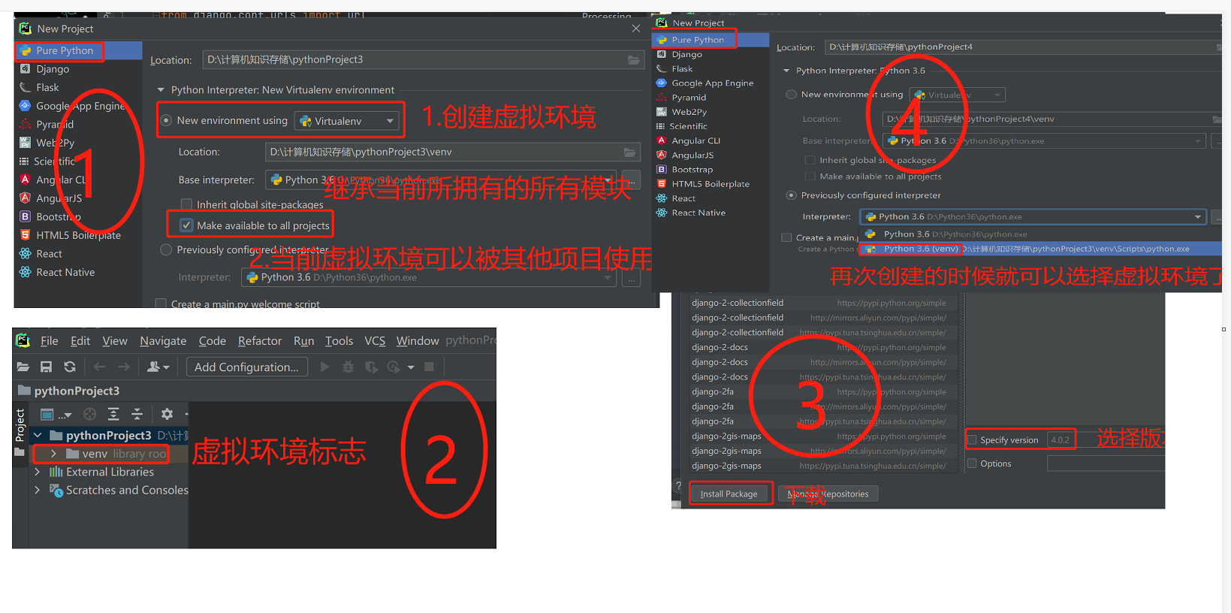This screenshot has width=1231, height=613.
Task: Choose Web2Py in the pythonProject4 dialog
Action: click(689, 111)
